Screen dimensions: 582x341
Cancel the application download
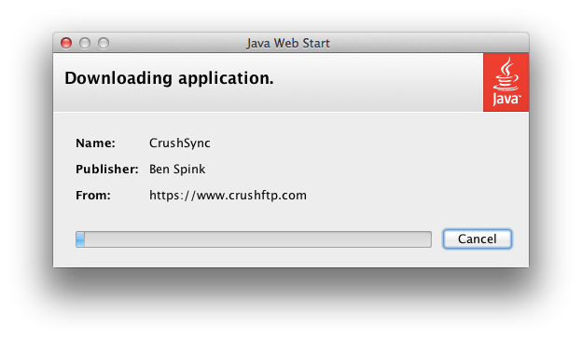click(477, 239)
